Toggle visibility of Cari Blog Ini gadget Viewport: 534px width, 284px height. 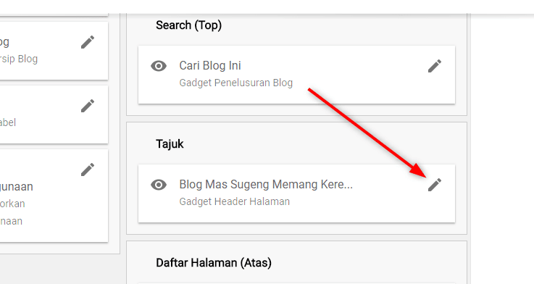(159, 66)
